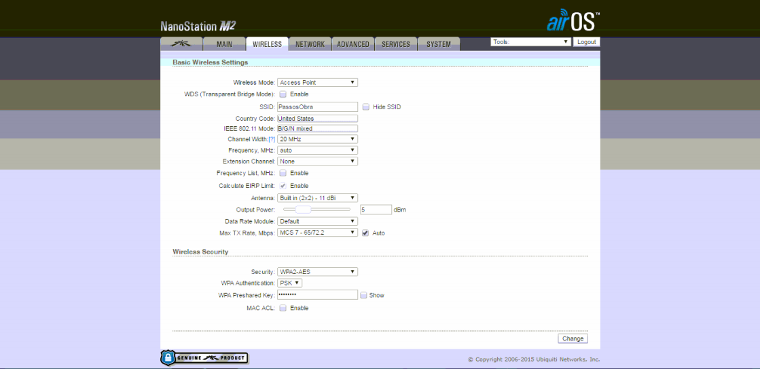
Task: Click the Wireless Security heading
Action: (x=200, y=252)
